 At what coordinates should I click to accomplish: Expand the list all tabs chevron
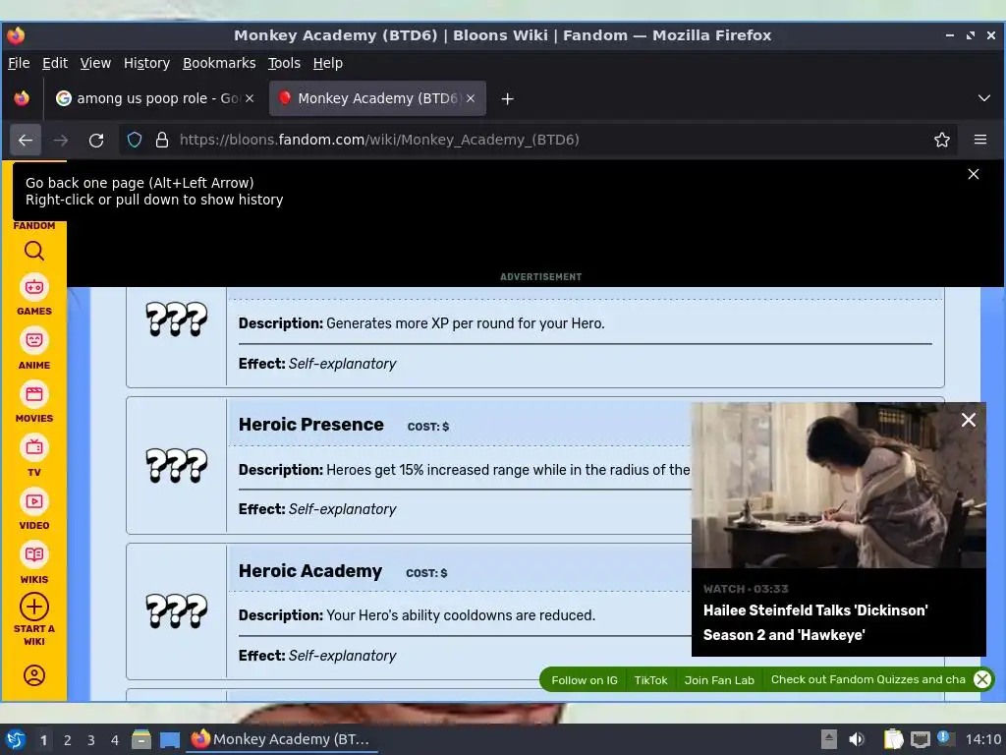point(984,98)
